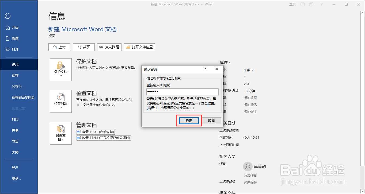Click 添加作者 under the author
Viewport: 365px width, 194px height.
point(250,176)
